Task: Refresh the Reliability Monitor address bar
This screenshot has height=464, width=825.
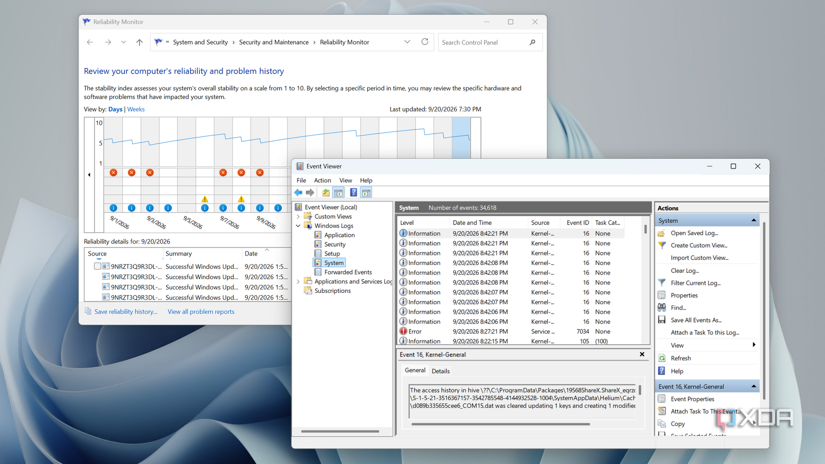Action: [425, 42]
